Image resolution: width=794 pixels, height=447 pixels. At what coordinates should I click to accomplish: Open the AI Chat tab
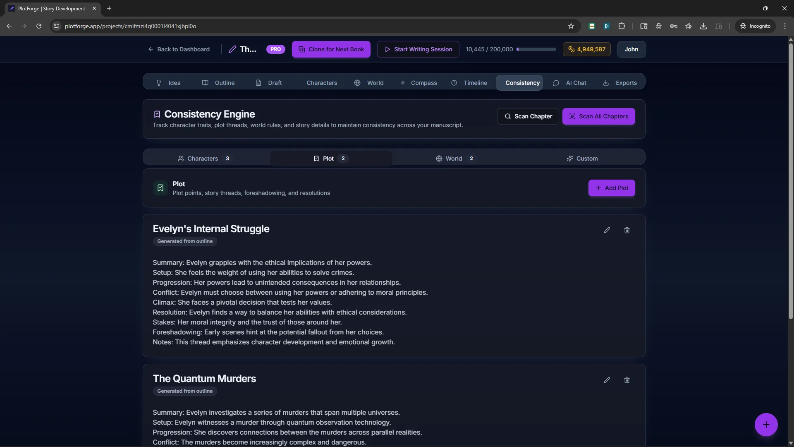pyautogui.click(x=570, y=83)
